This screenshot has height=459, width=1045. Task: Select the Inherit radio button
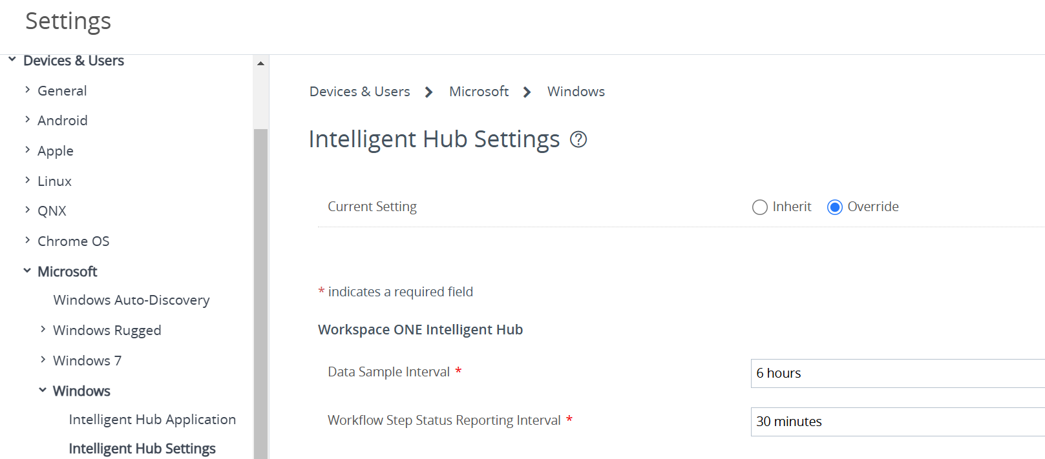click(x=759, y=207)
